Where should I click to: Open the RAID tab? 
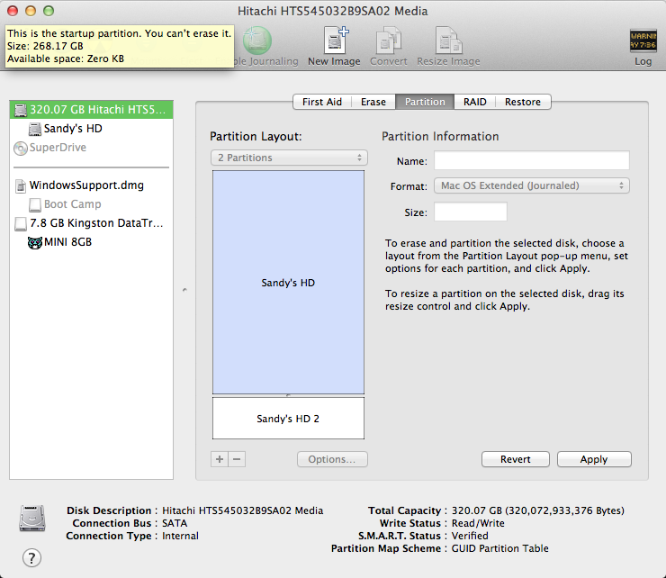475,102
